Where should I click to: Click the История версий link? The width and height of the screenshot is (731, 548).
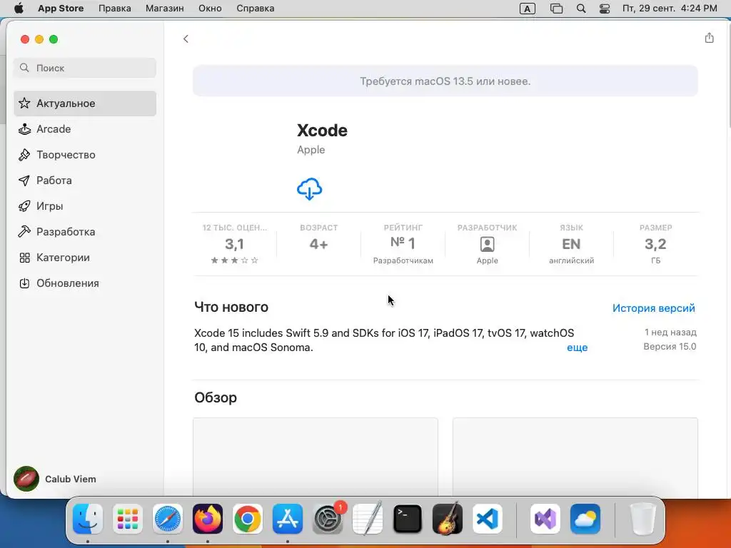click(x=654, y=308)
